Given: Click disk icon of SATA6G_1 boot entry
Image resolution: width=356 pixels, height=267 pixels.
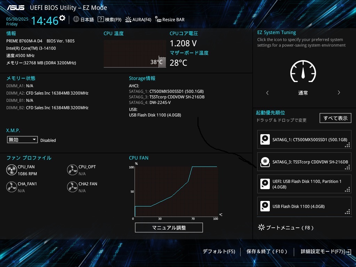Looking at the screenshot, I should tap(265, 139).
